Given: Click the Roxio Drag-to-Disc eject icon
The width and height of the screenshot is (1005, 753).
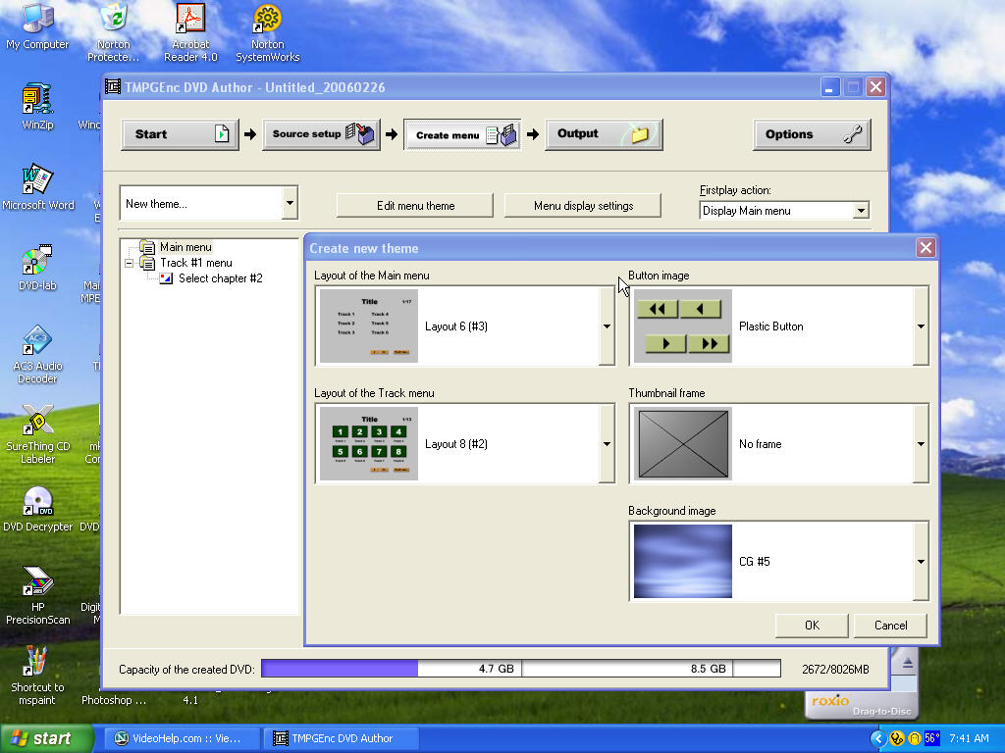Looking at the screenshot, I should [908, 664].
